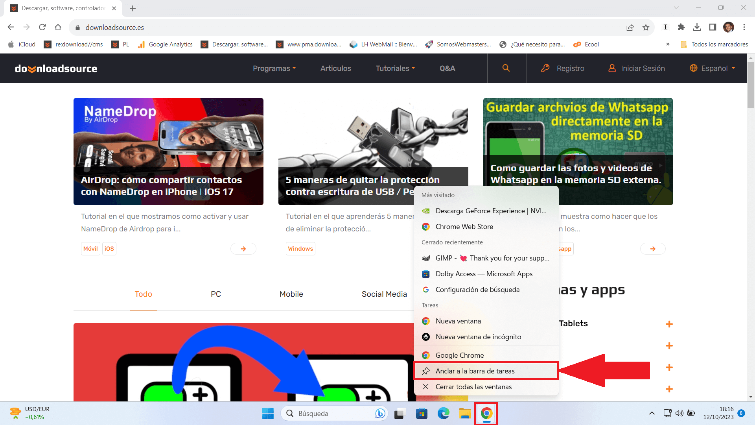This screenshot has width=755, height=425.
Task: Open Todos los marcadores folder
Action: click(714, 44)
